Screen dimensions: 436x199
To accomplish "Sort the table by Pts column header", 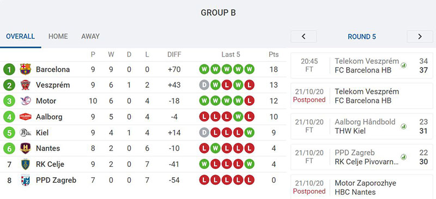I will [274, 55].
